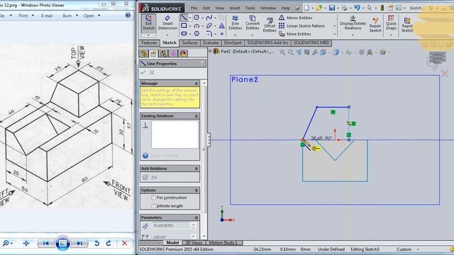Collapse the Add Relations section
Screen dimensions: 454x255
tap(196, 169)
